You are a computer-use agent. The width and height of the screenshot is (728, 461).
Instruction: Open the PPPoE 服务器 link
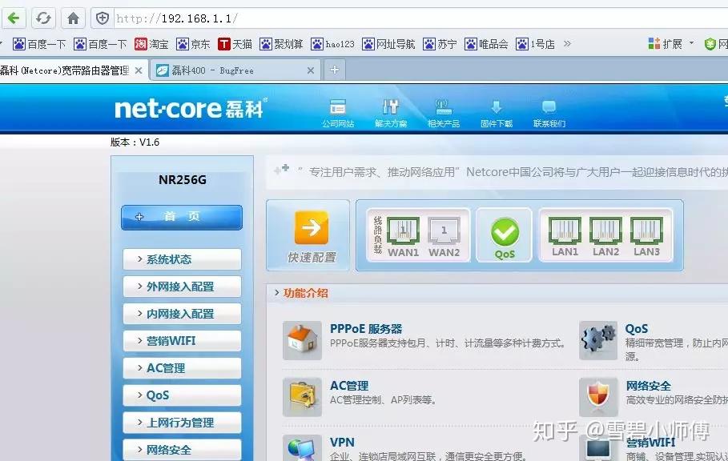click(x=366, y=329)
